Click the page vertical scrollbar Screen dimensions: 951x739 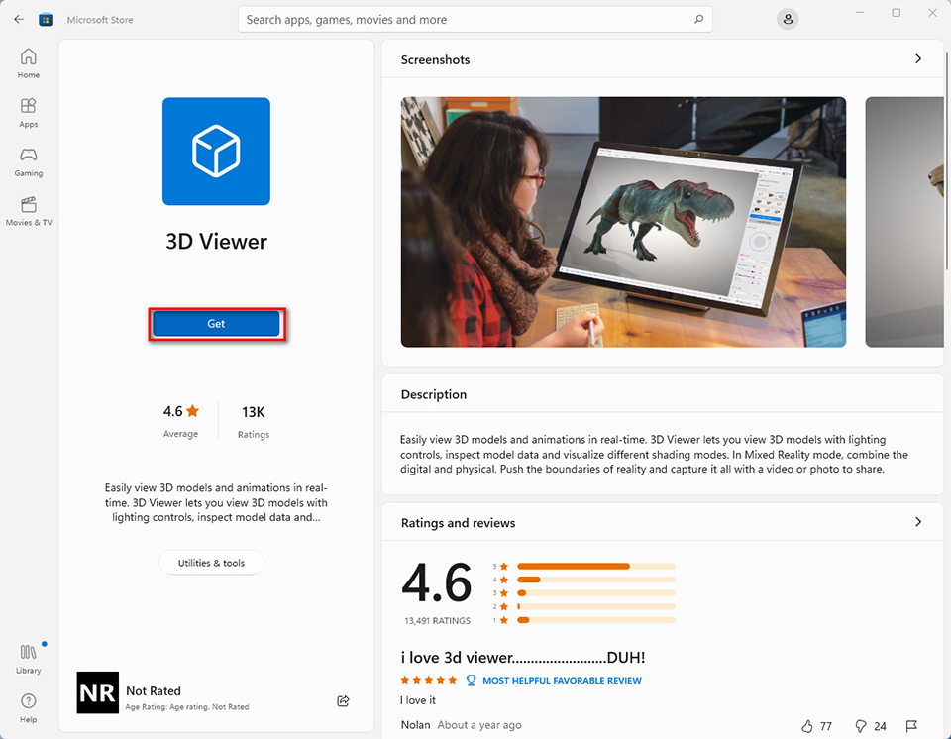(947, 160)
